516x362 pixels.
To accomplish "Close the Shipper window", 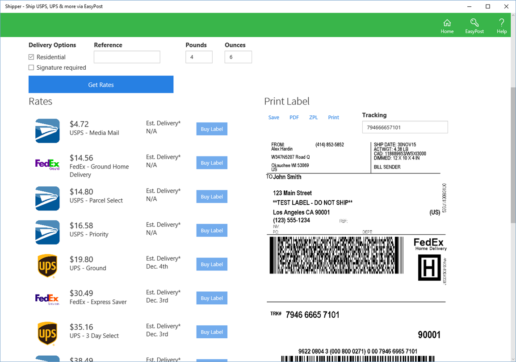I will coord(506,6).
